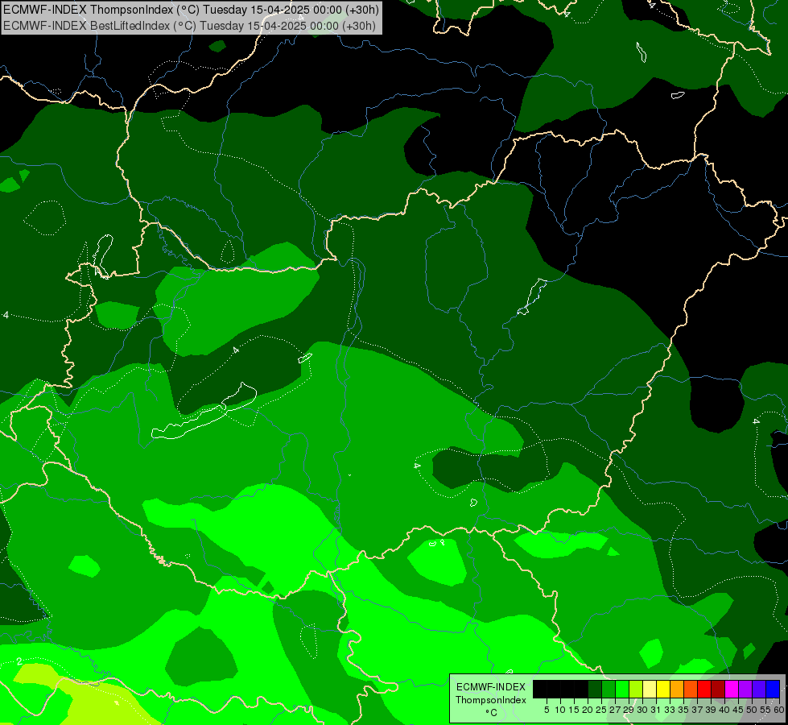Pick the purple legend swatch (45–50)
788x725 pixels.
[x=745, y=689]
